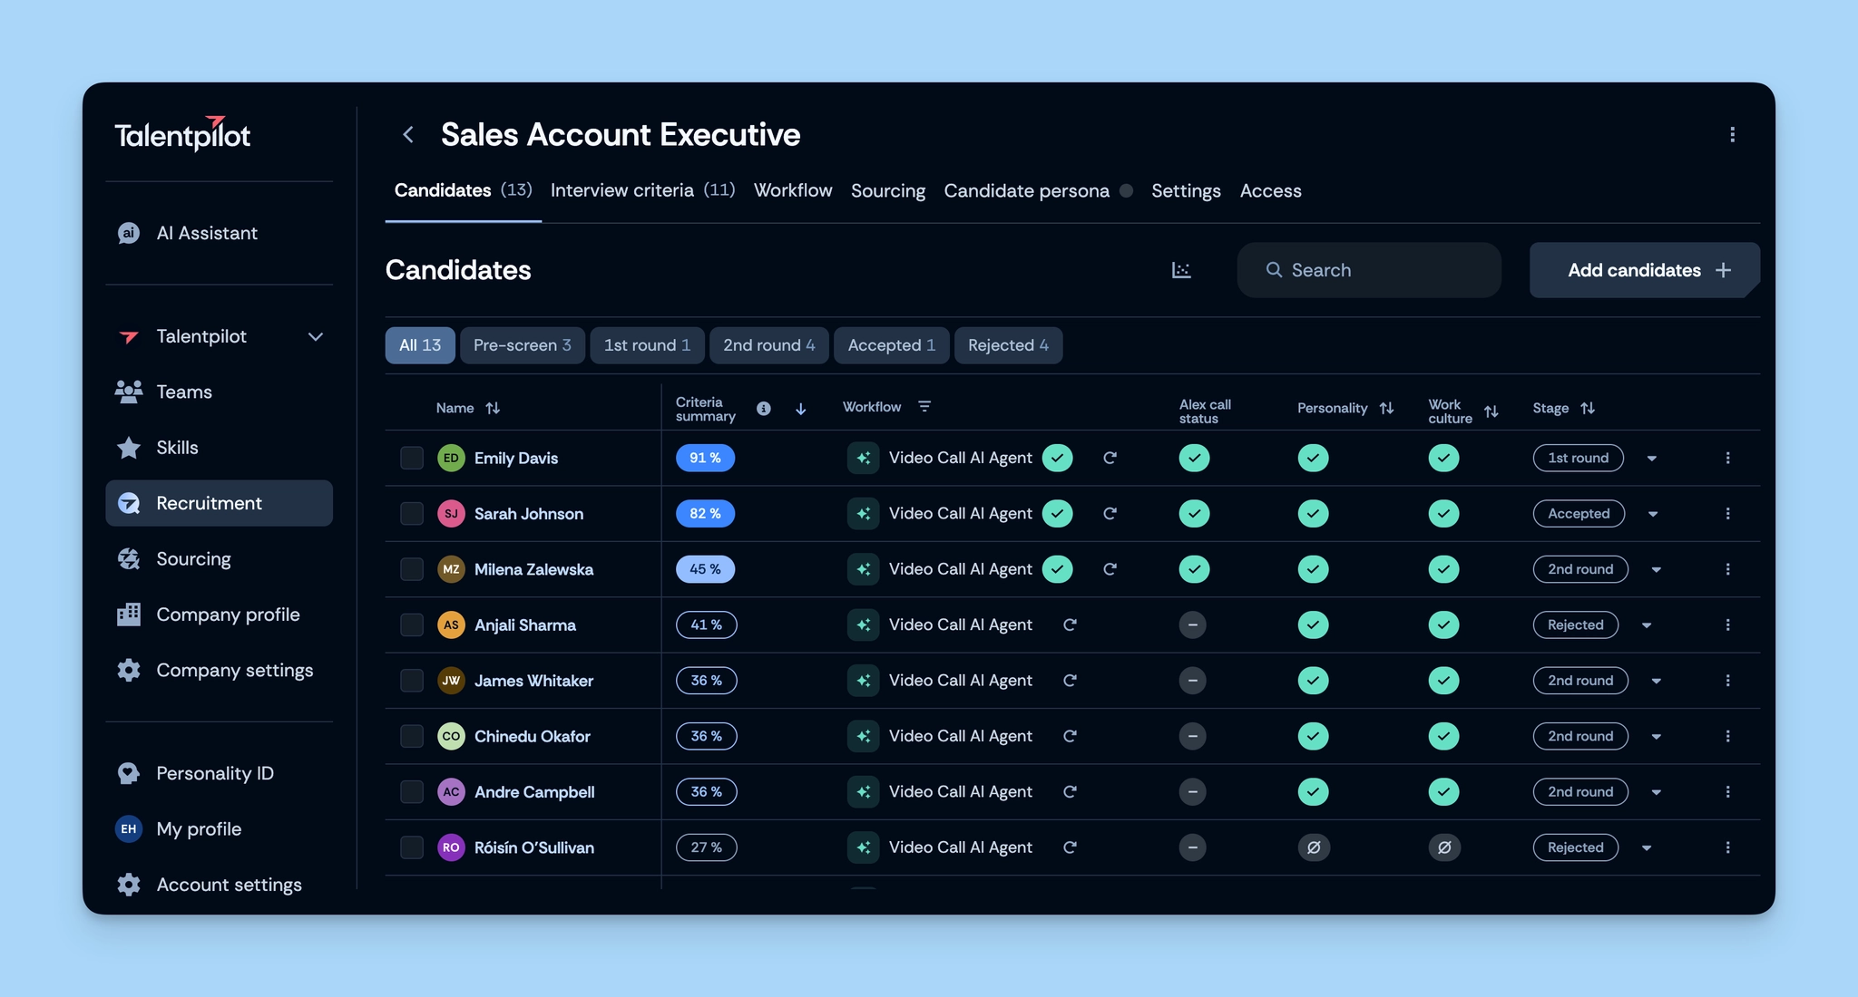Filter the list by the Rejected 4 tab

[x=1007, y=345]
